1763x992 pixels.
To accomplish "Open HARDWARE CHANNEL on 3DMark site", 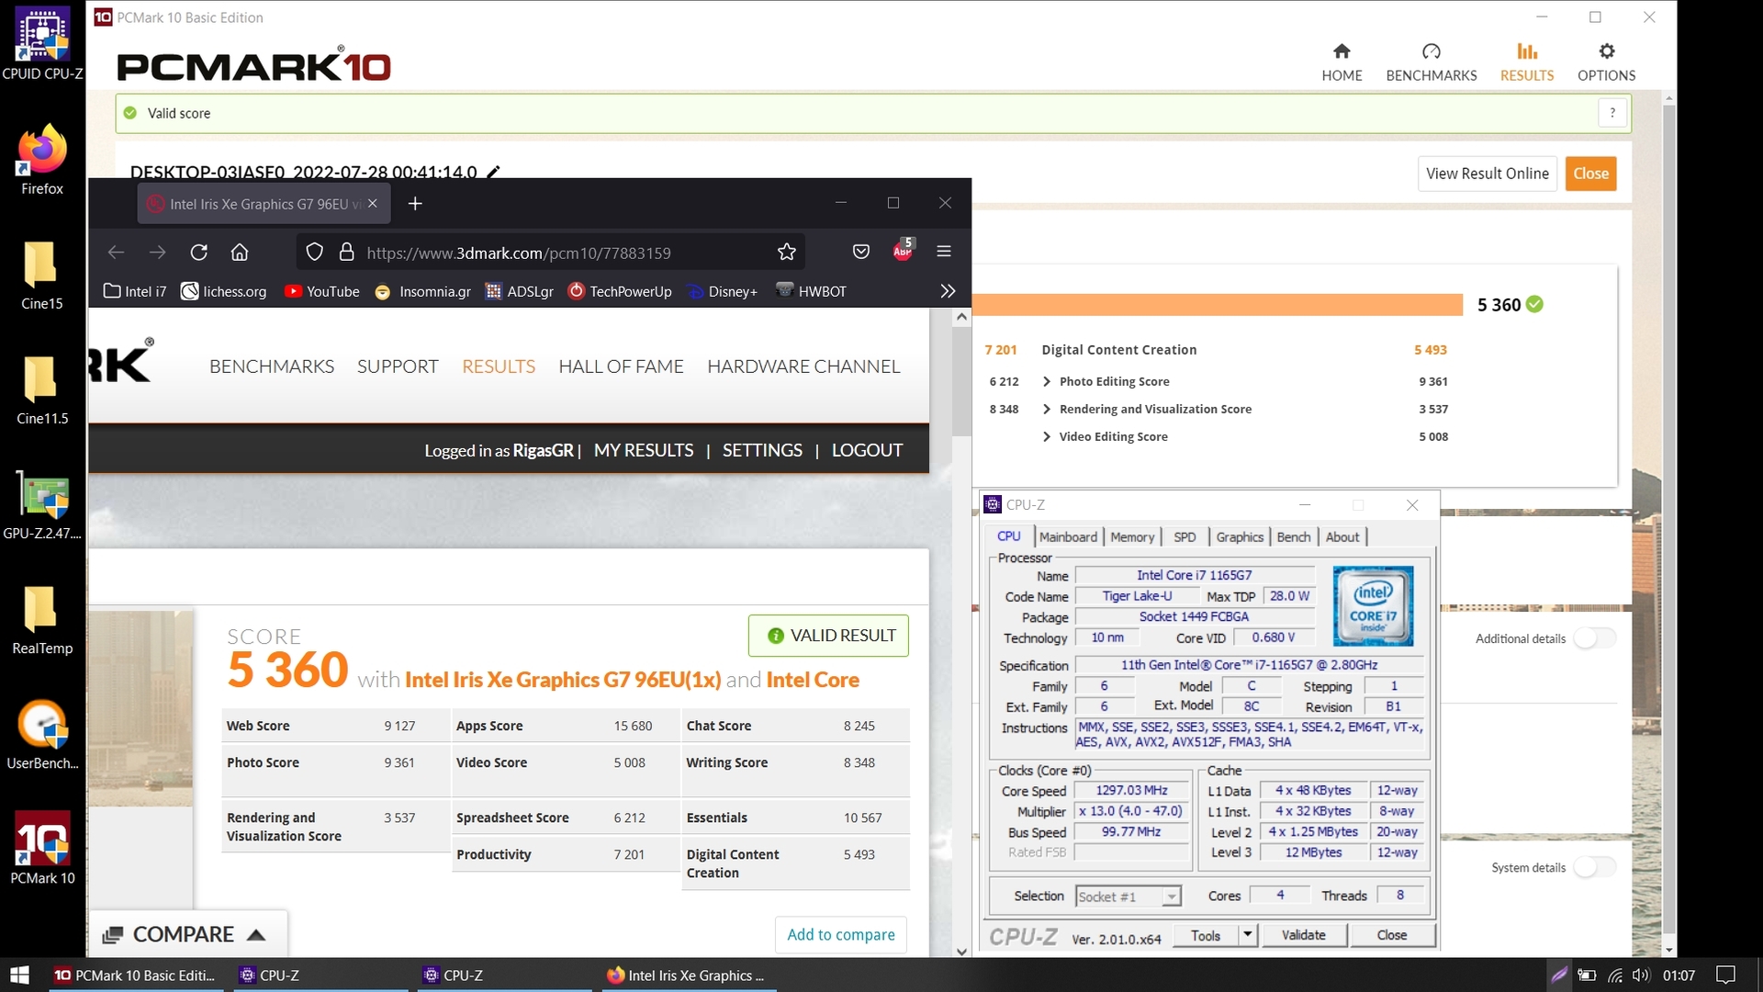I will (x=803, y=366).
